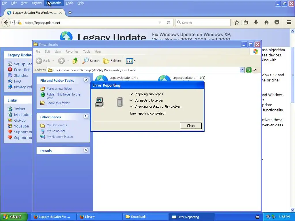Toggle Folders pane in Explorer
295x221 pixels.
[112, 61]
